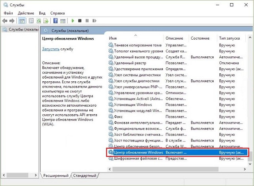Select the Теневое копирование тома service
This screenshot has height=186, width=254.
click(x=177, y=45)
